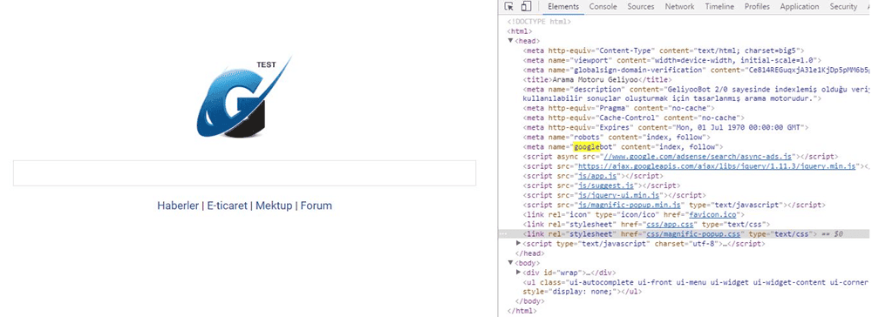Focus the Geliyoo search input field
872x317 pixels.
click(x=244, y=173)
